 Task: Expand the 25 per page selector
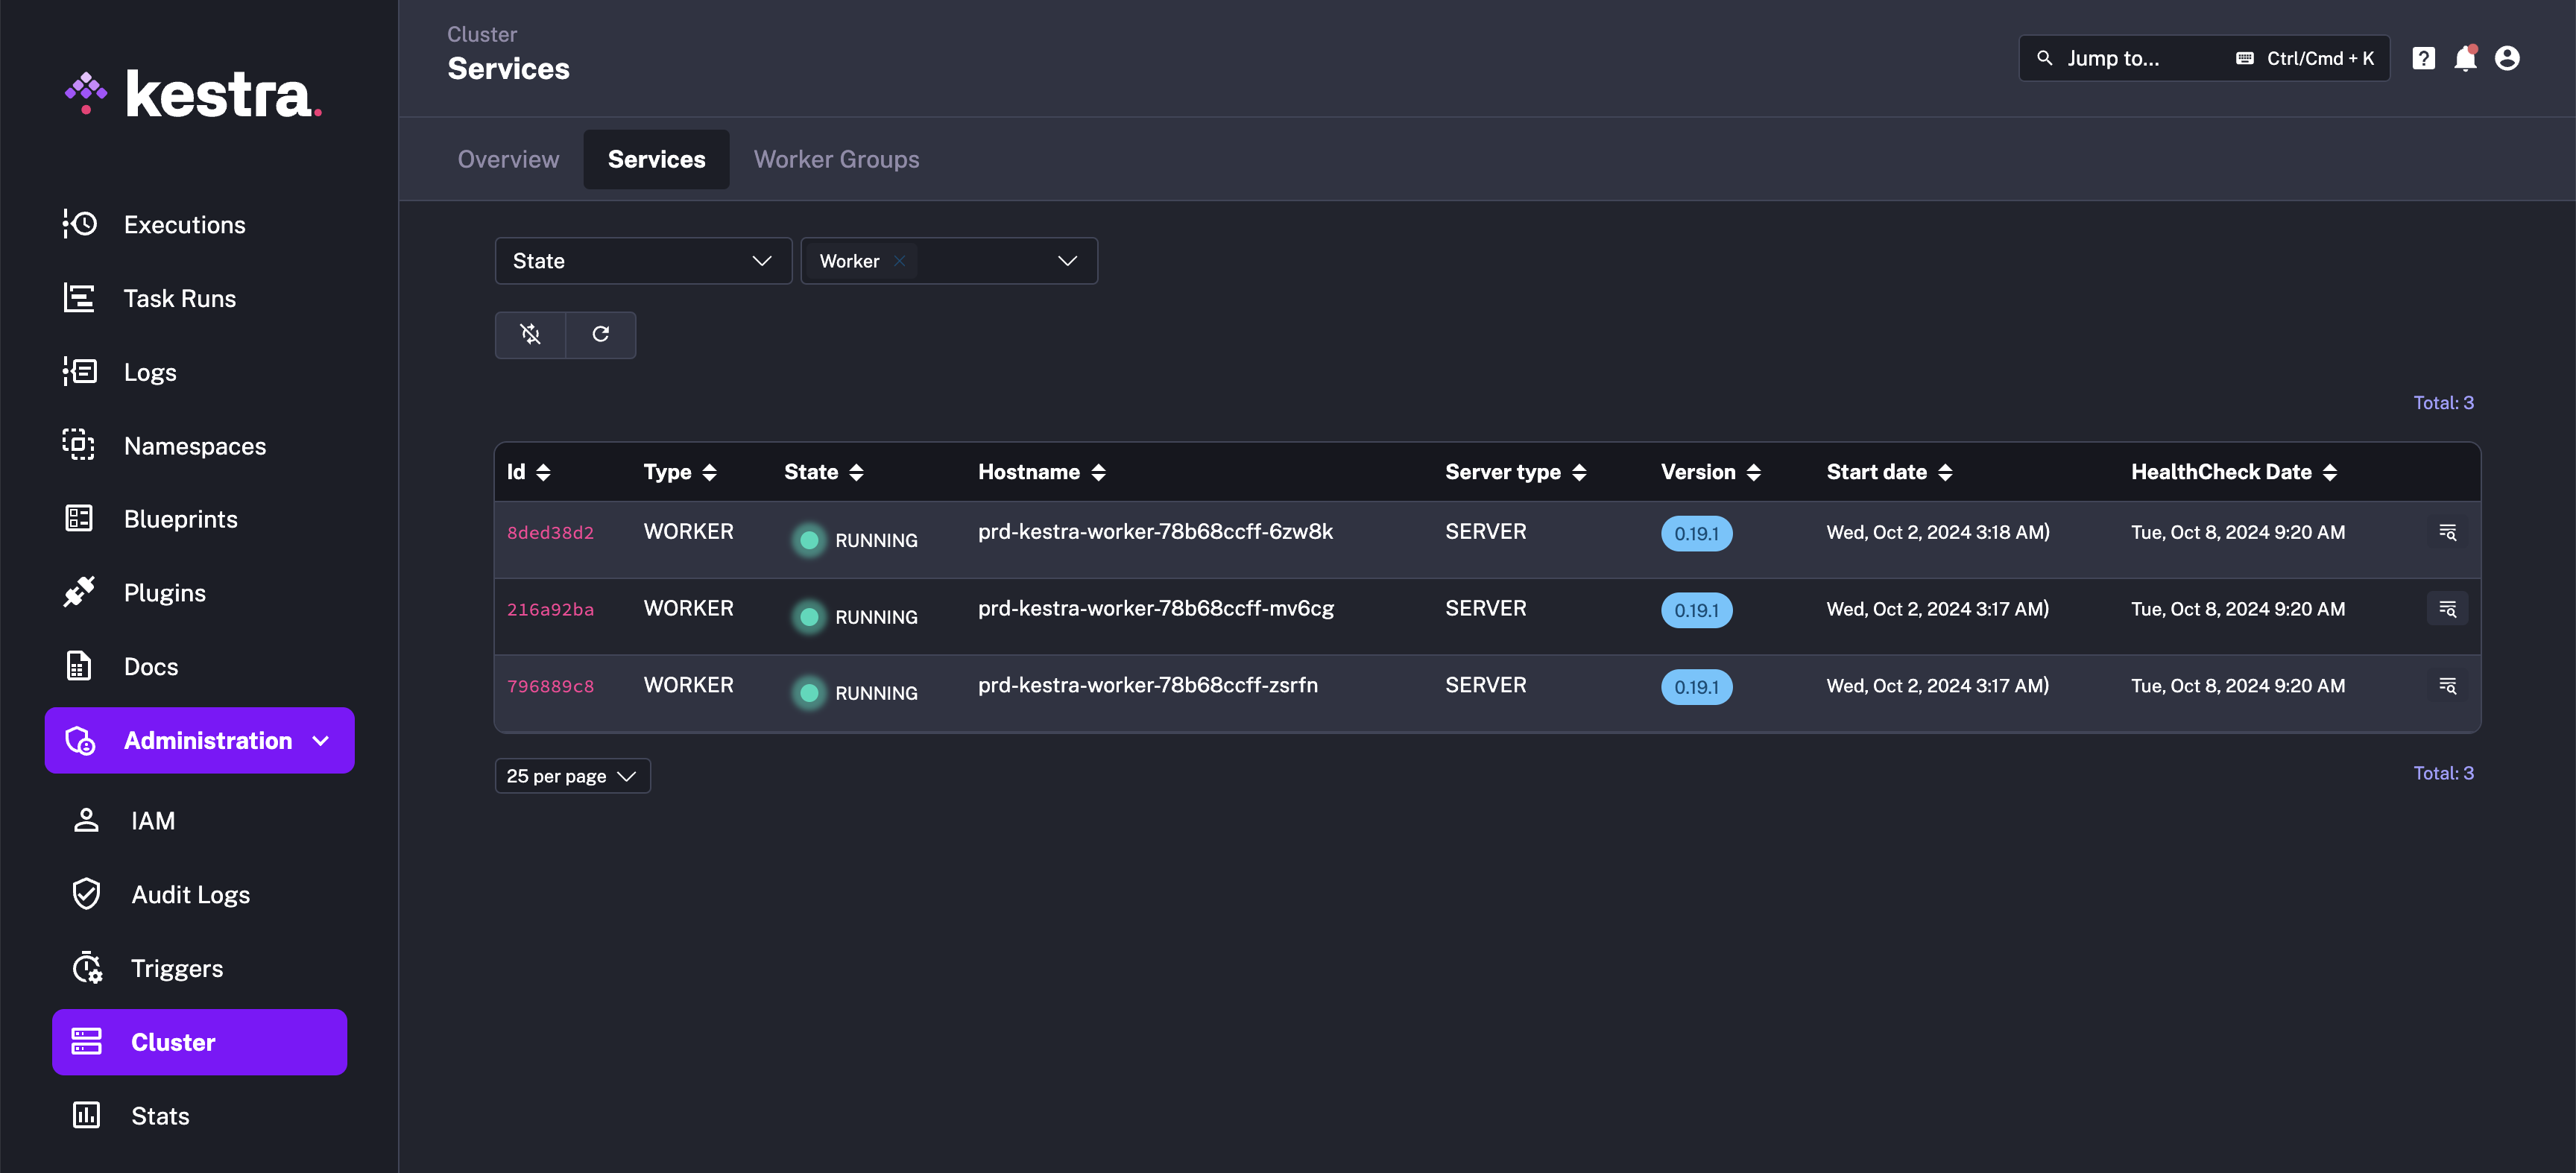tap(572, 775)
